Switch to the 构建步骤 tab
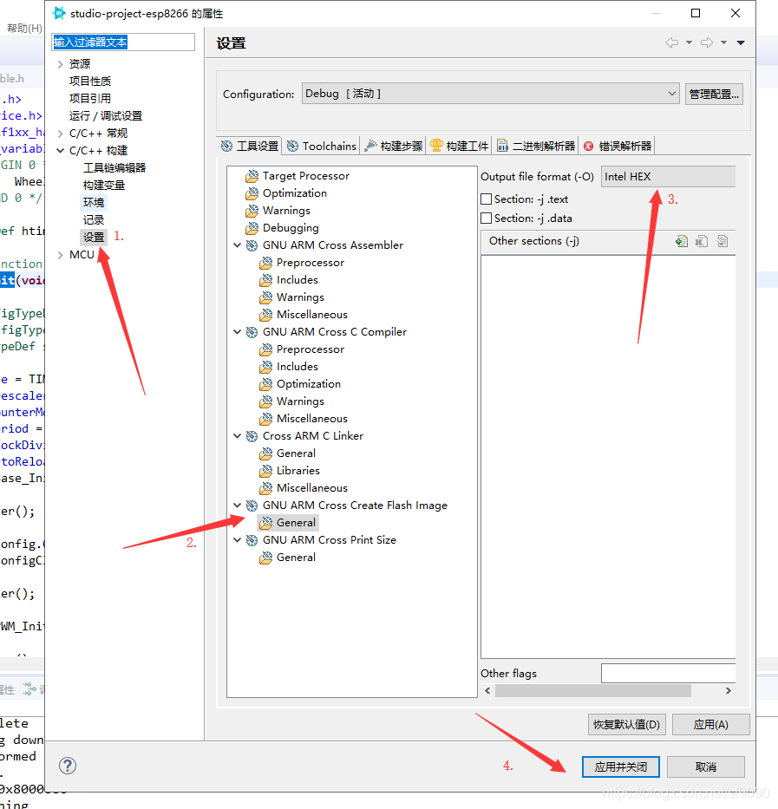 tap(394, 146)
